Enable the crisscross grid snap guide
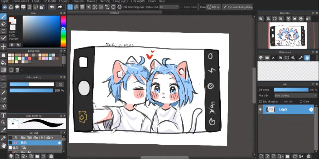The image size is (319, 159). click(x=82, y=7)
